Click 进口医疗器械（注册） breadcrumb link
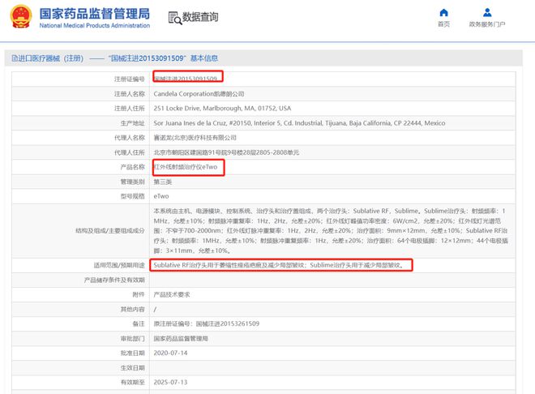Viewport: 535px width, 394px height. (x=50, y=58)
